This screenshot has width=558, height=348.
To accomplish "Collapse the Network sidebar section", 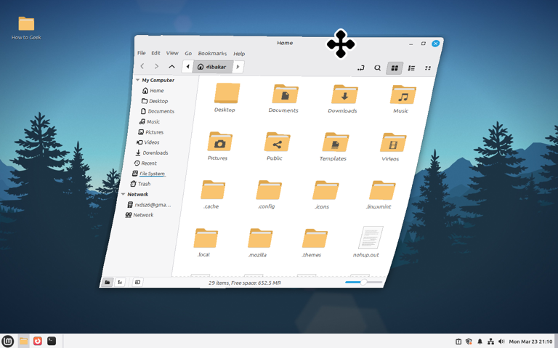I will 124,194.
